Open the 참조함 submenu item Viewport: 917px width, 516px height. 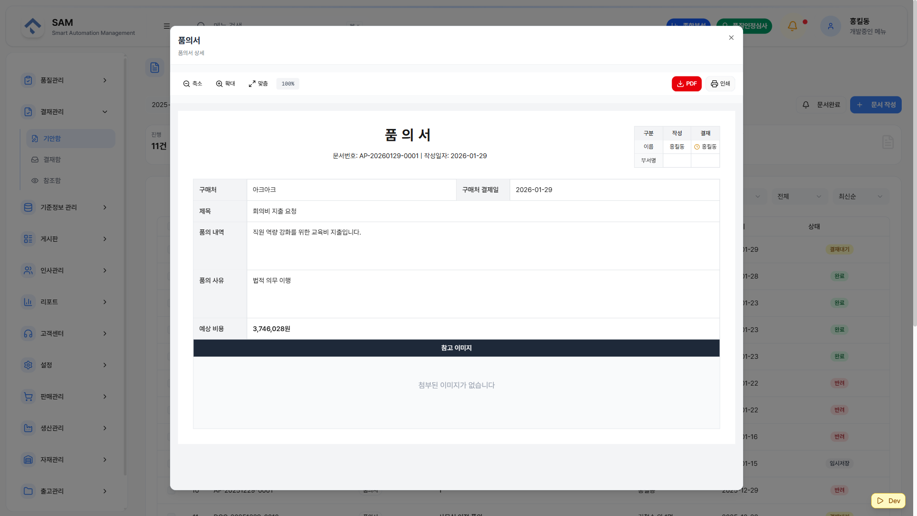point(52,181)
